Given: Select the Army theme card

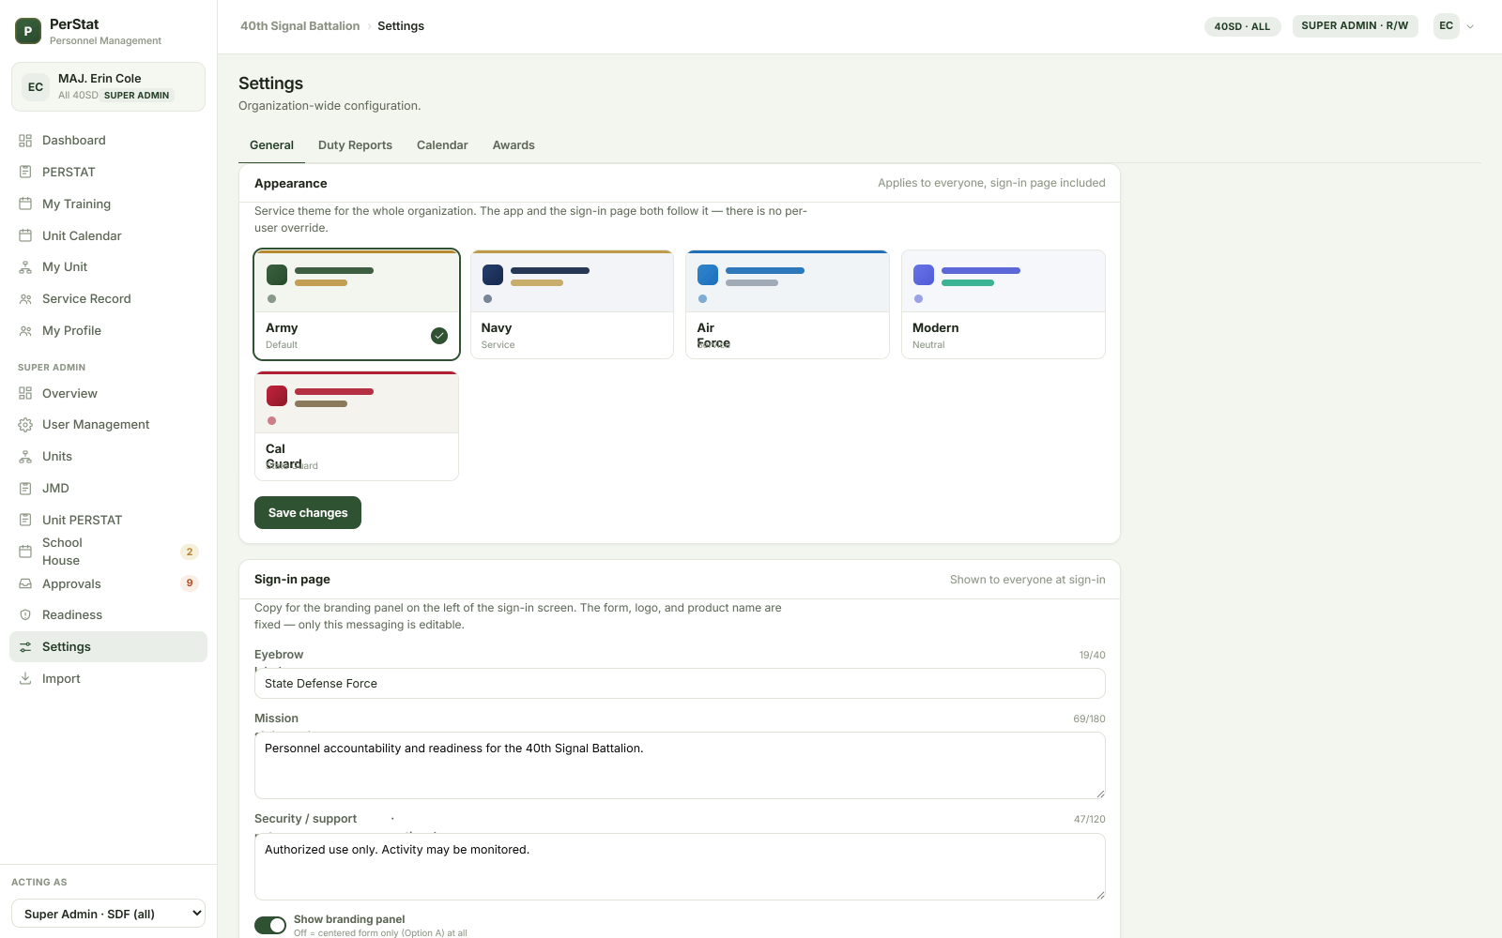Looking at the screenshot, I should pos(357,304).
